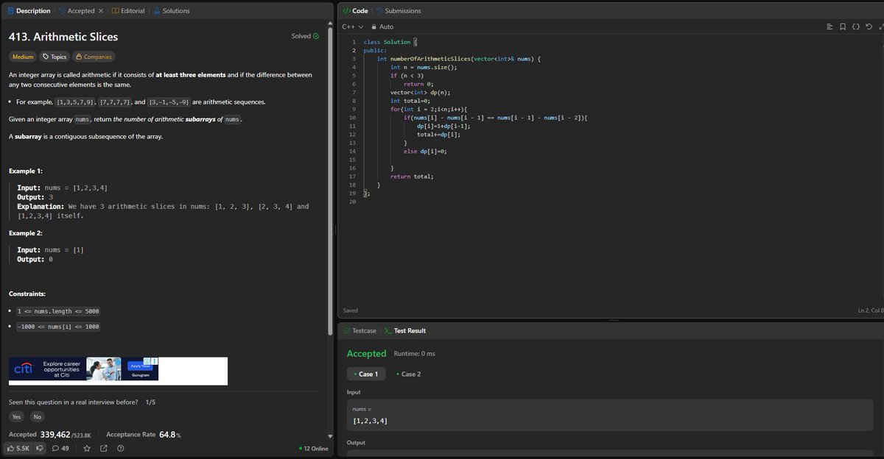Click the thumbs-up like icon showing 5.5K
884x459 pixels.
pyautogui.click(x=10, y=448)
